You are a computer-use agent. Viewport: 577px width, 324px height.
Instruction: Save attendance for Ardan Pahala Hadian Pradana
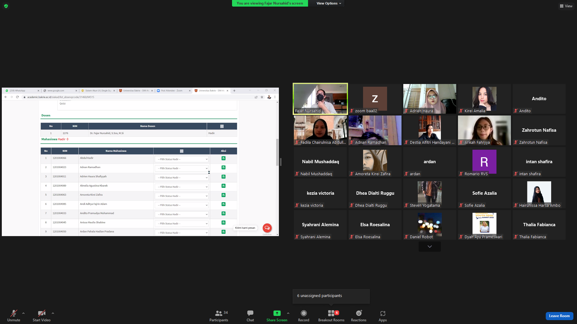pyautogui.click(x=223, y=232)
